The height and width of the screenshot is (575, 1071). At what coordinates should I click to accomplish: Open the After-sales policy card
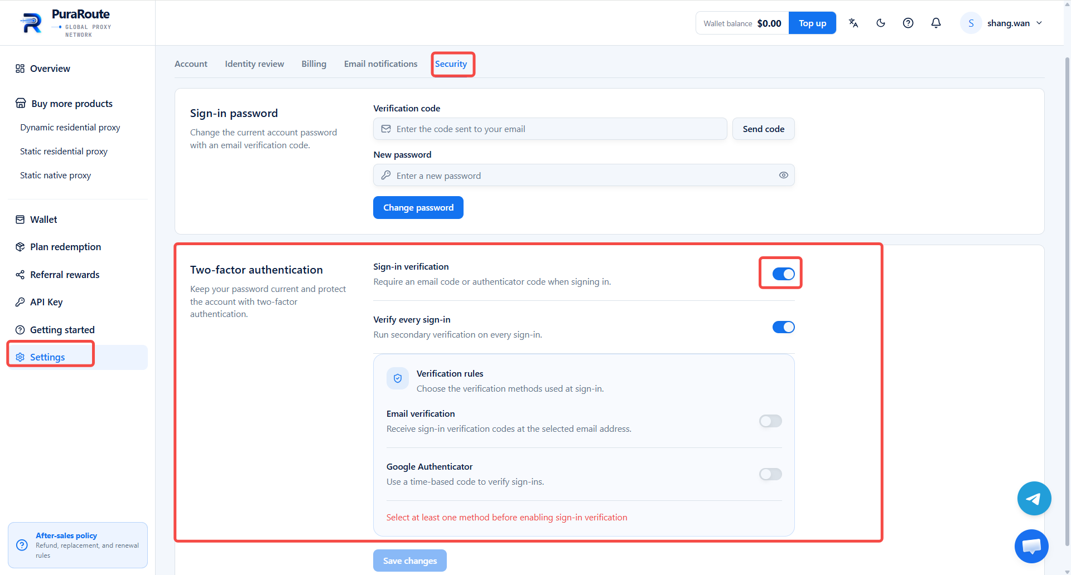click(78, 545)
